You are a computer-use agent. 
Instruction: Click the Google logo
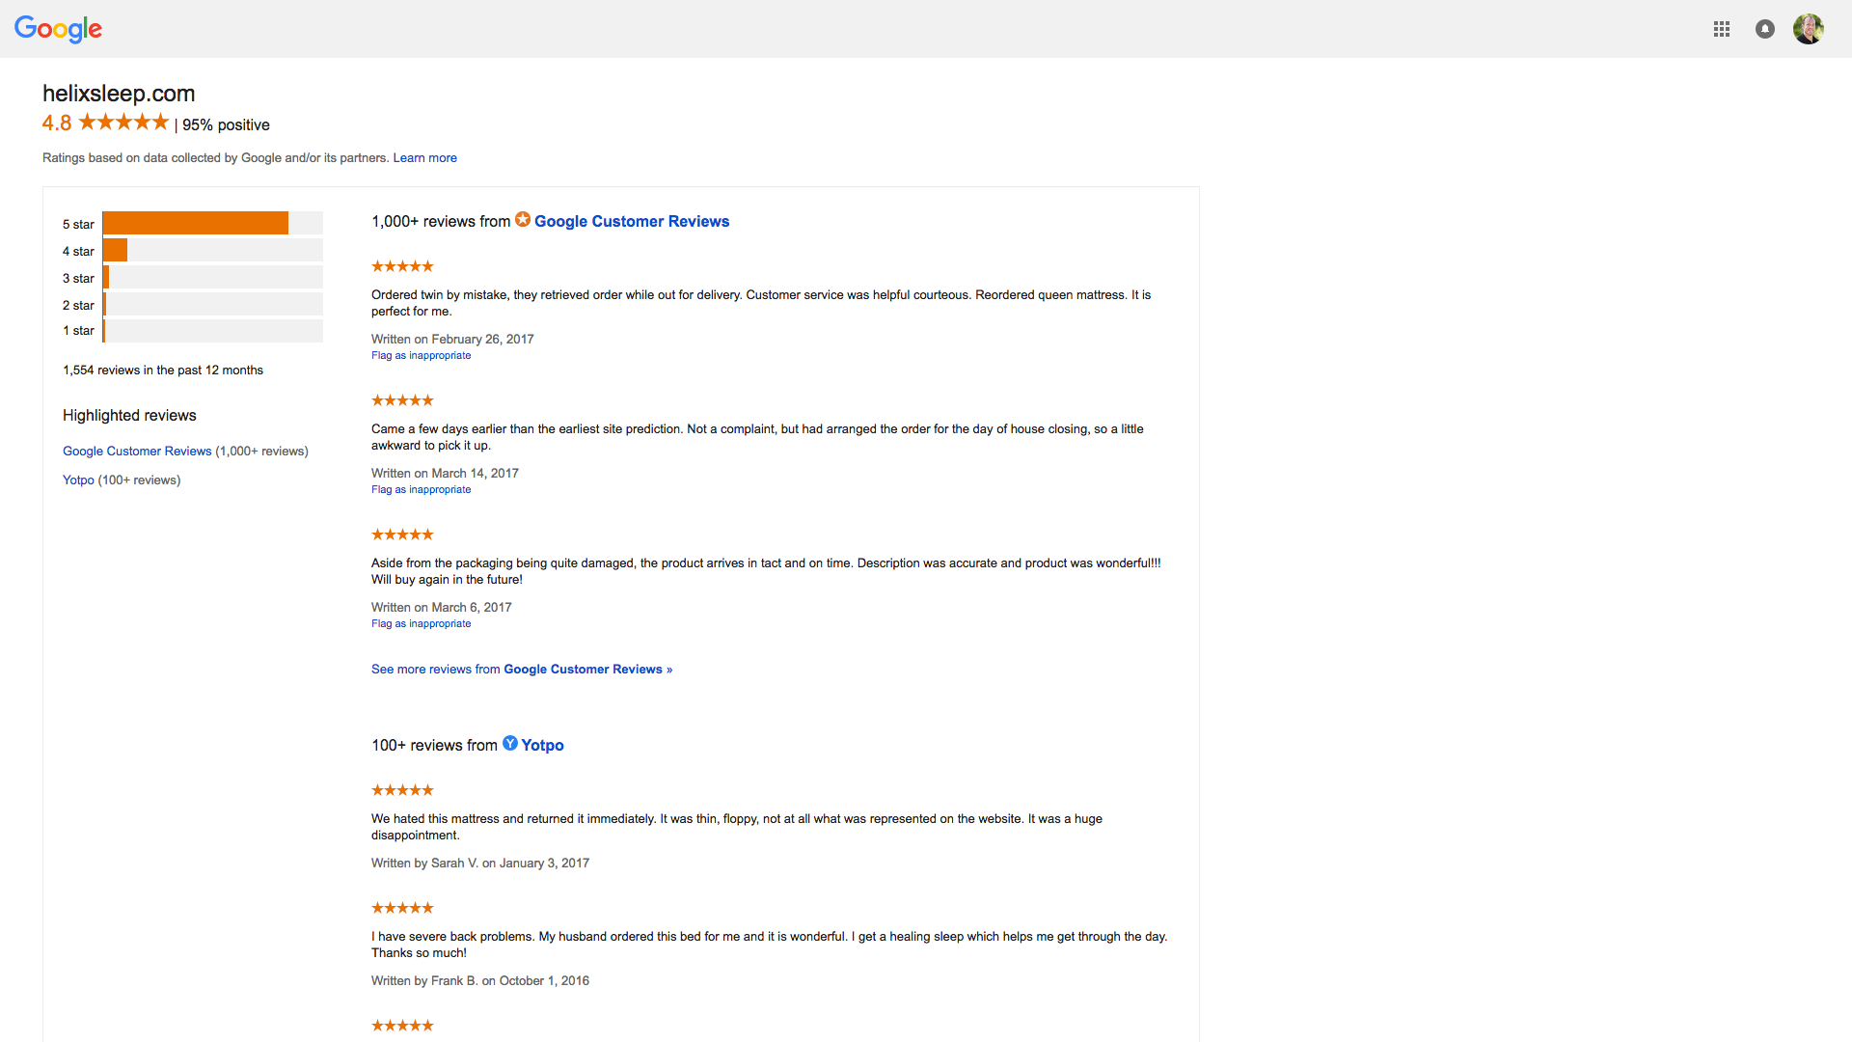click(58, 29)
